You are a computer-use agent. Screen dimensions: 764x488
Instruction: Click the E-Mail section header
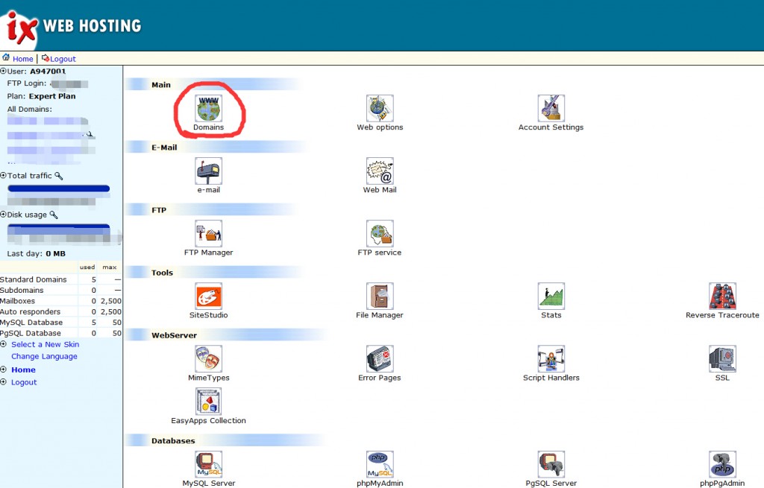click(164, 148)
